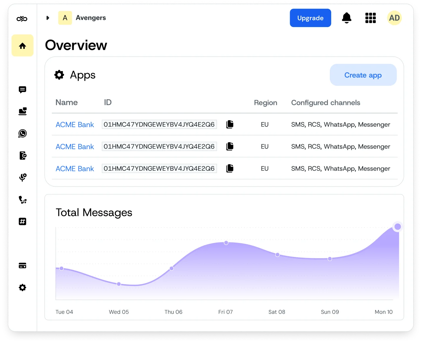Select the SMS messaging icon in sidebar
Screen dimensions: 422x341
(x=22, y=90)
